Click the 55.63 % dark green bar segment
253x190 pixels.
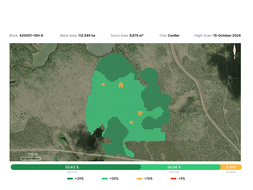click(x=76, y=167)
